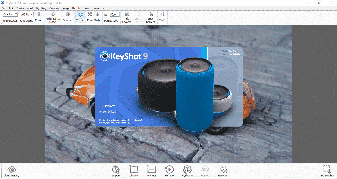The image size is (337, 179).
Task: Select the Dolly camera tool
Action: [97, 17]
